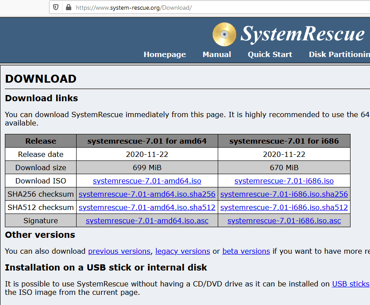370x305 pixels.
Task: Open systemrescue-7.01-amd64.iso.asc signature link
Action: pyautogui.click(x=147, y=221)
